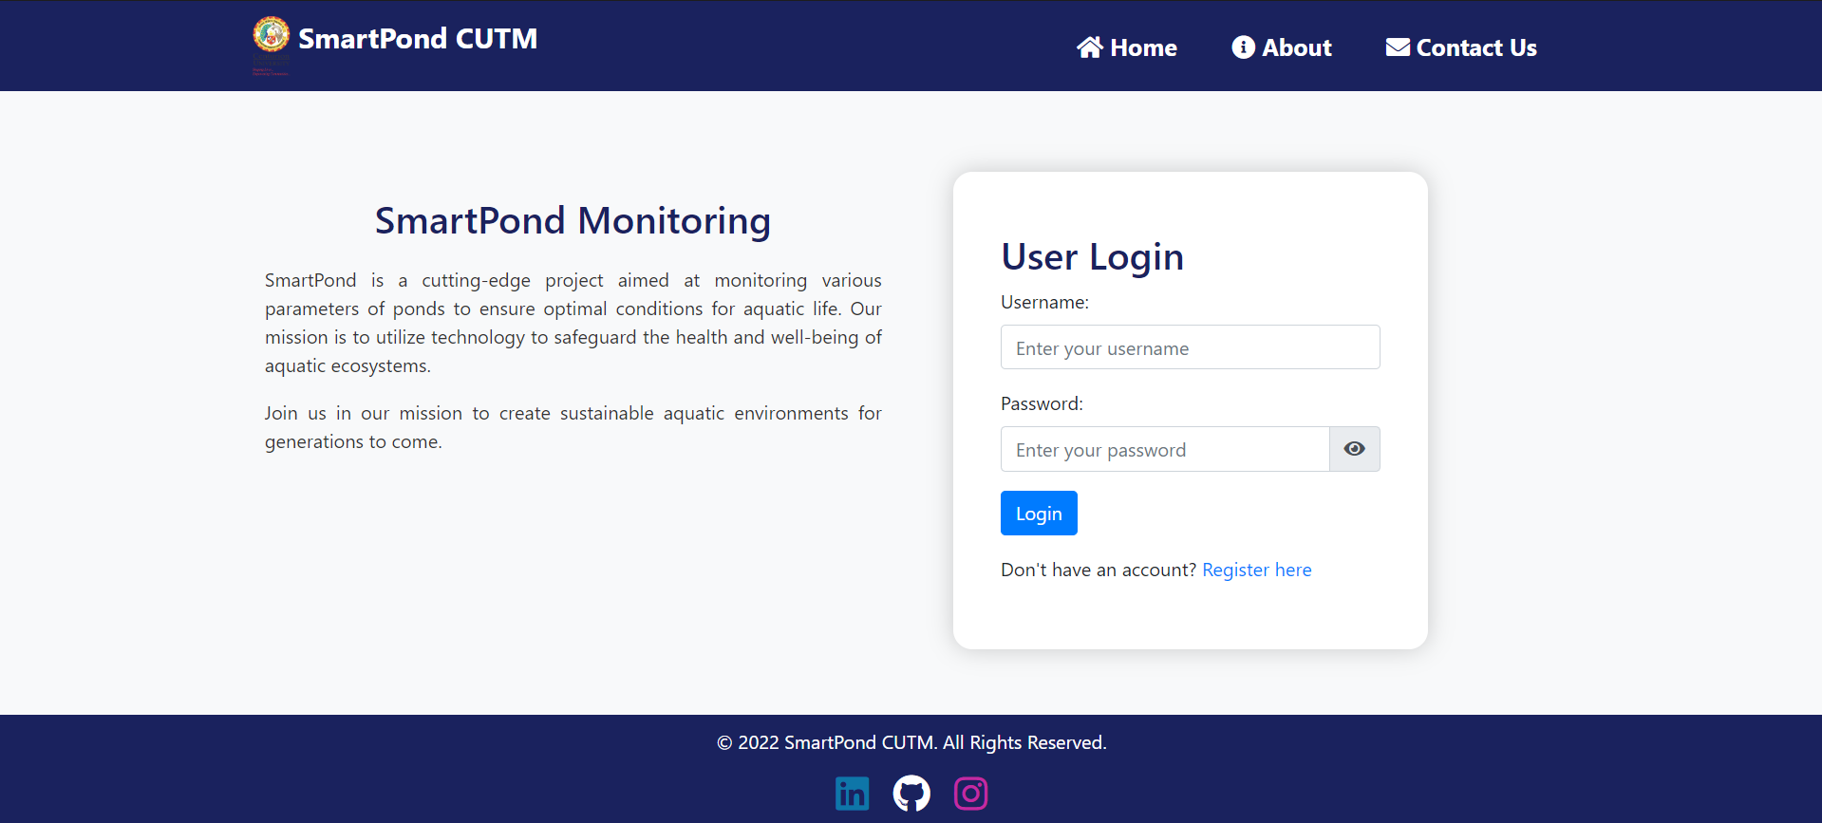Focus the password input field
This screenshot has width=1822, height=823.
tap(1165, 449)
